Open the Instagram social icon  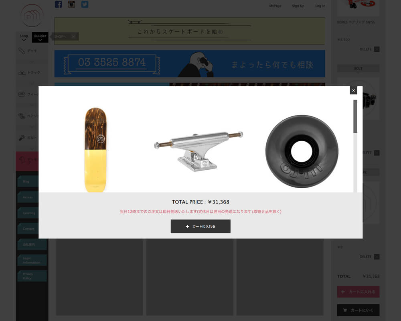(x=71, y=4)
